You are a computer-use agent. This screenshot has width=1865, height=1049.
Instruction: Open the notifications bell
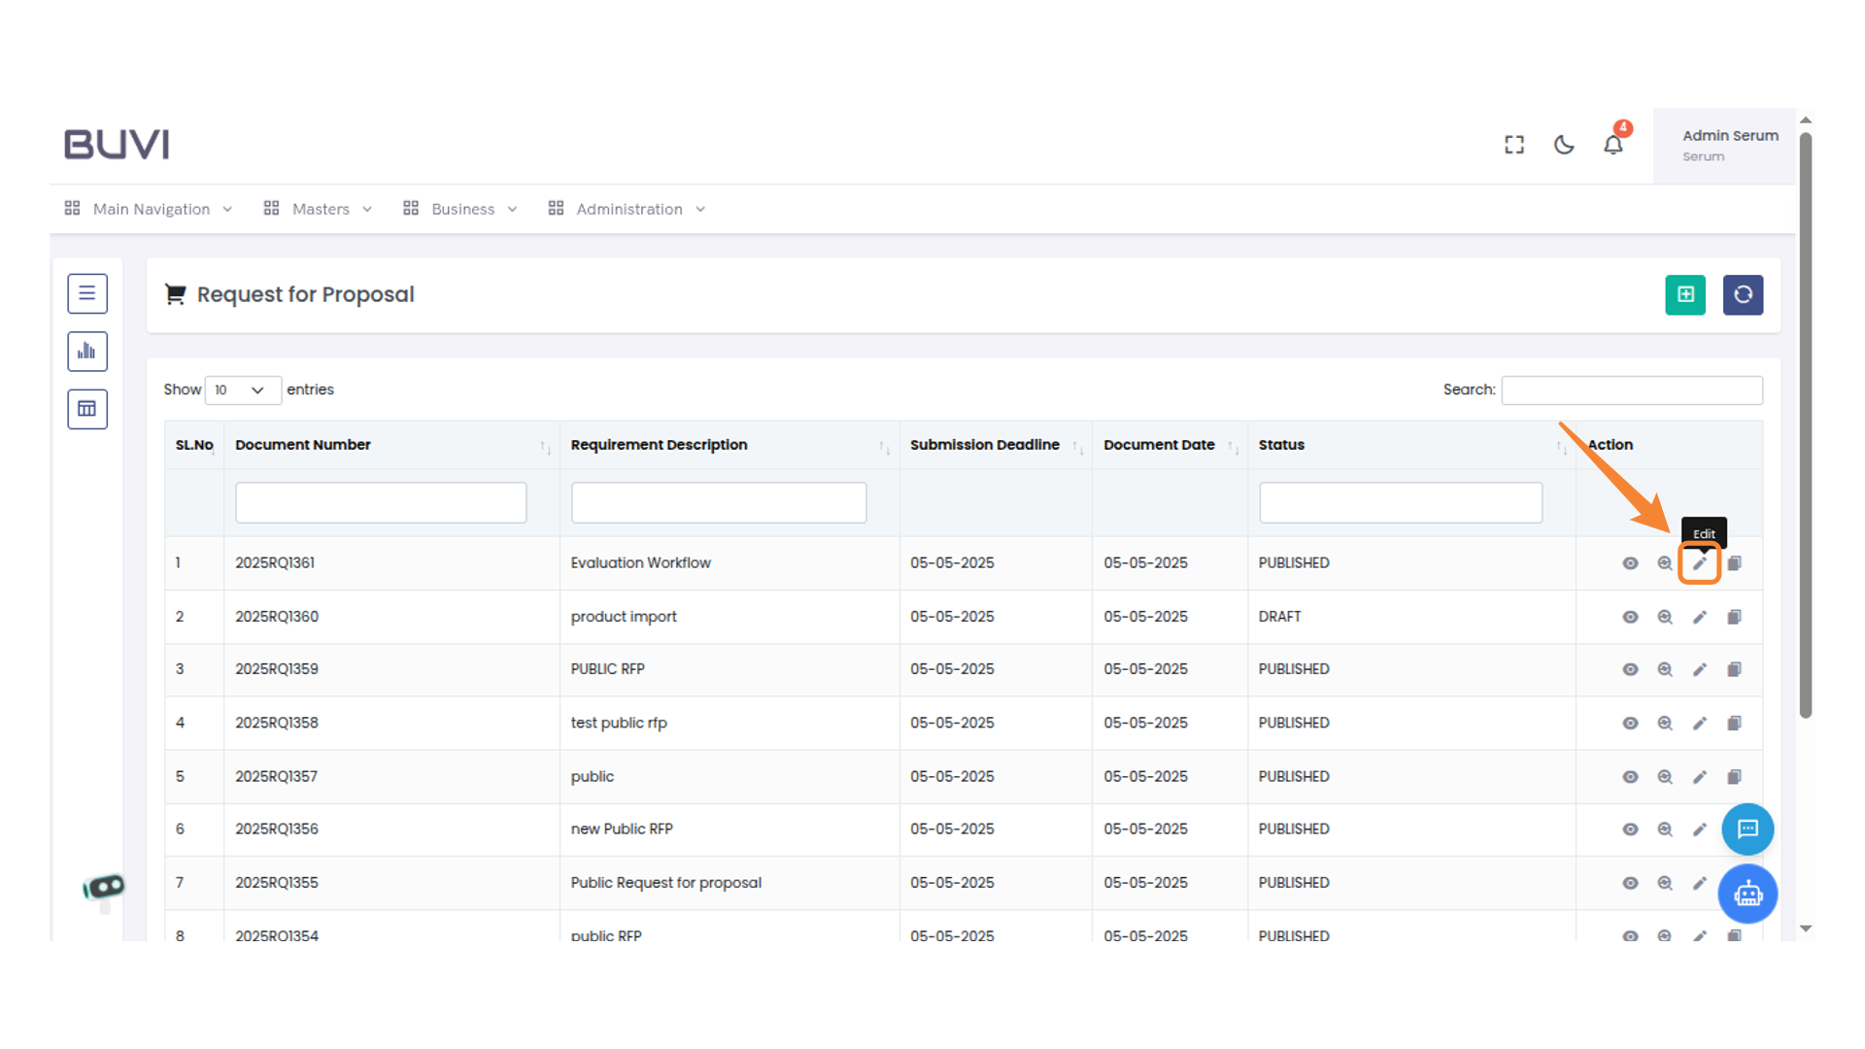click(x=1612, y=145)
